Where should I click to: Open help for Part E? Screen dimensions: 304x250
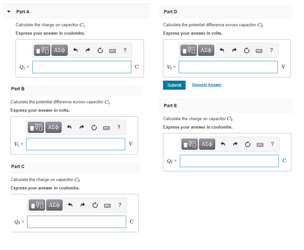click(x=272, y=144)
